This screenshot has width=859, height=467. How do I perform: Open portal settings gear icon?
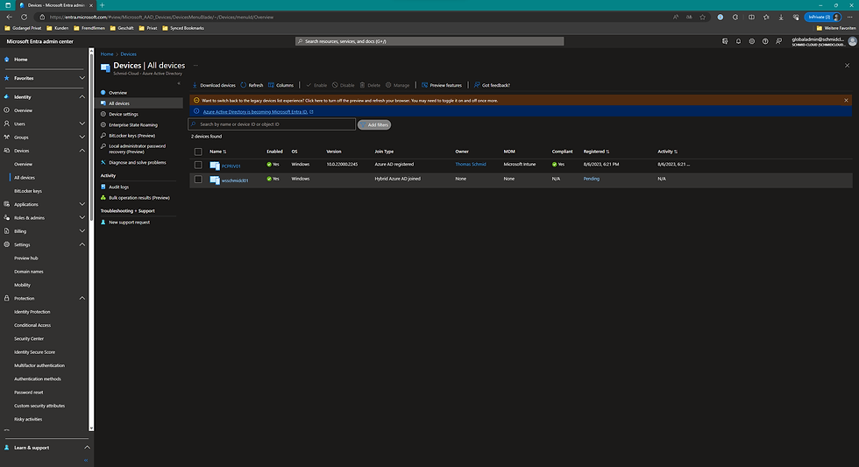pos(752,41)
